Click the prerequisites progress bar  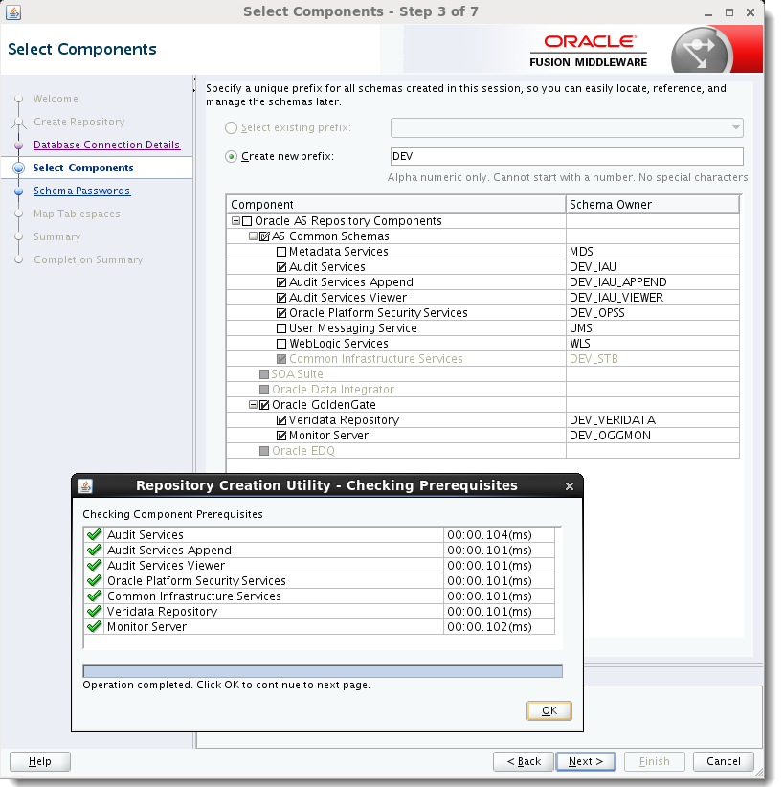323,671
